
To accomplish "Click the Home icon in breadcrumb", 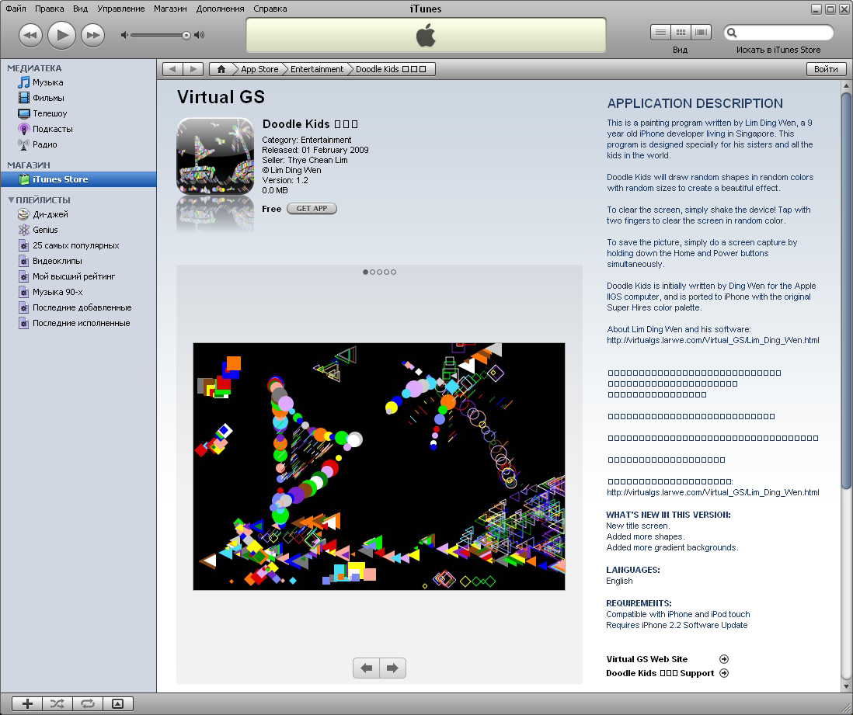I will tap(221, 69).
